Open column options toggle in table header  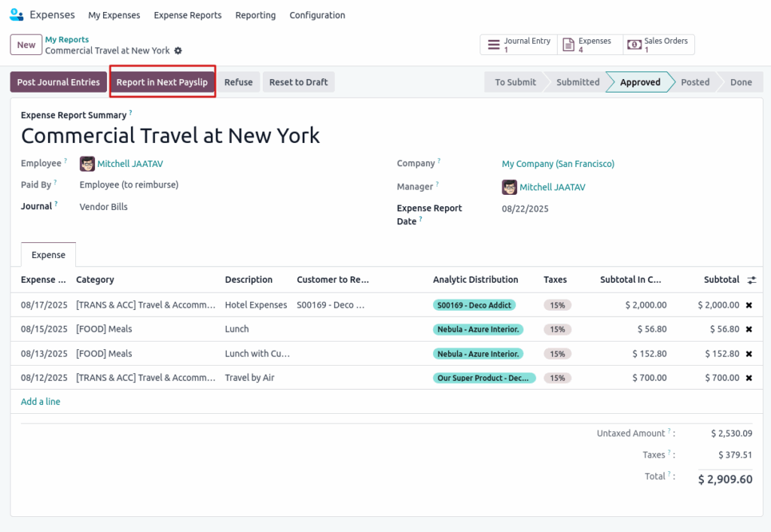(x=751, y=280)
